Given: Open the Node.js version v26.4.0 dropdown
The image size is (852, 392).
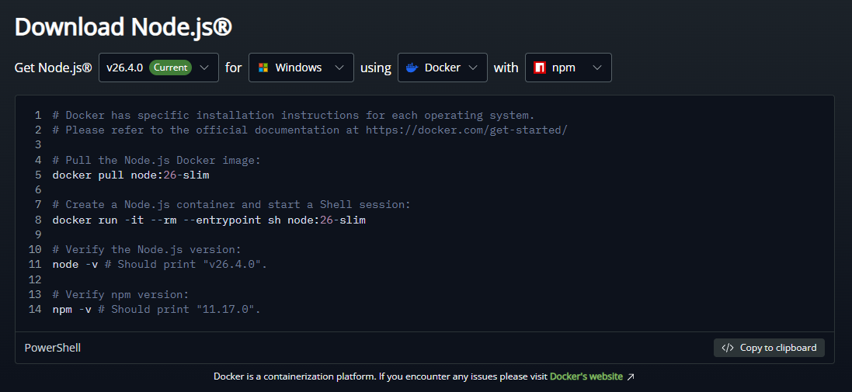Looking at the screenshot, I should (x=158, y=68).
